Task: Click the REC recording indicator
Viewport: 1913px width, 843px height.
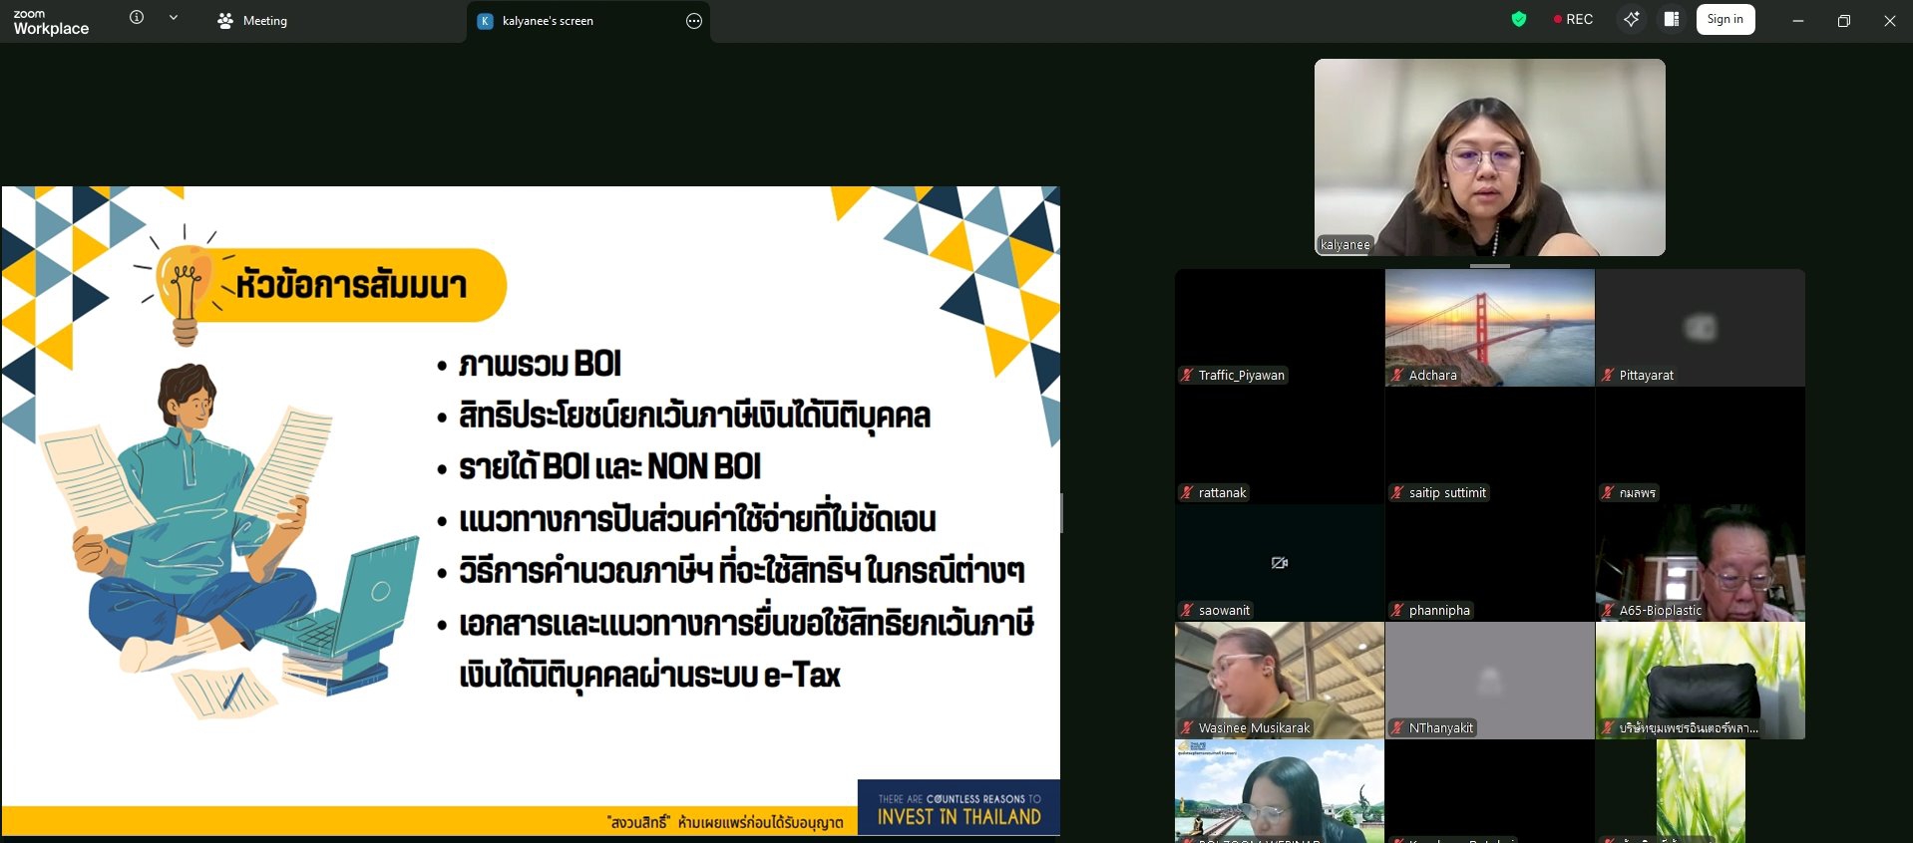Action: (x=1573, y=19)
